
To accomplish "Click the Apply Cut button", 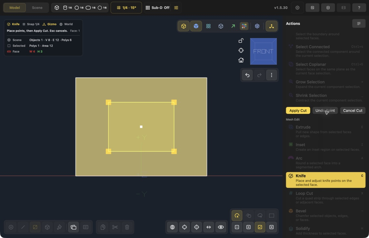I will 298,111.
